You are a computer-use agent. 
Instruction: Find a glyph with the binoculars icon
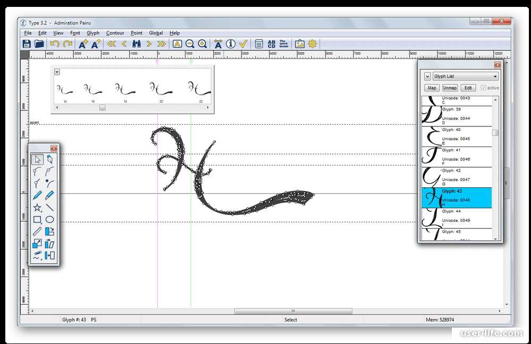[136, 44]
